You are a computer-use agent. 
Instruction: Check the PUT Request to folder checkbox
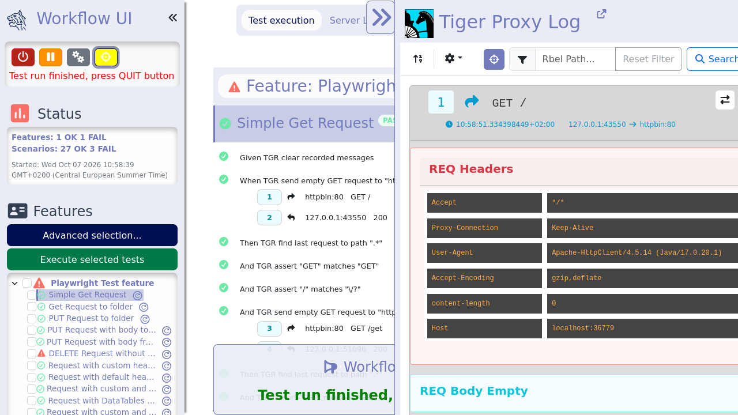tap(32, 319)
